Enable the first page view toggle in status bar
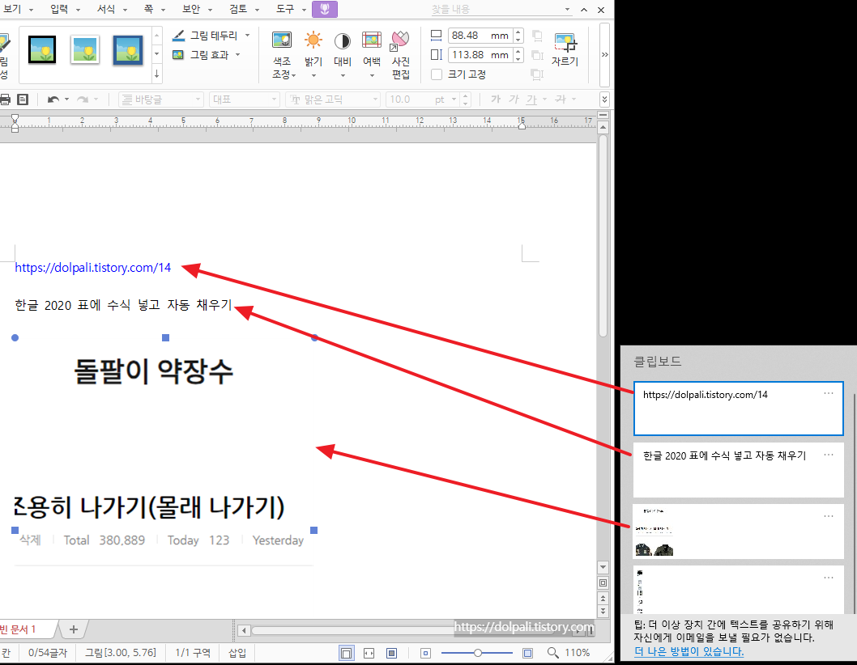The image size is (857, 665). tap(347, 652)
